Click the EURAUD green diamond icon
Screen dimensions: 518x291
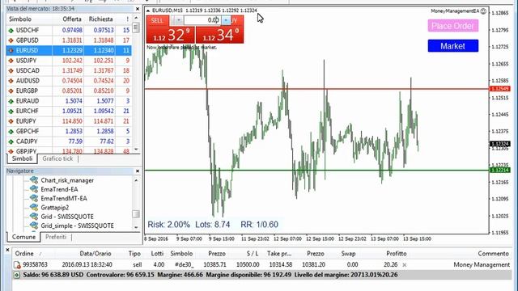click(11, 101)
